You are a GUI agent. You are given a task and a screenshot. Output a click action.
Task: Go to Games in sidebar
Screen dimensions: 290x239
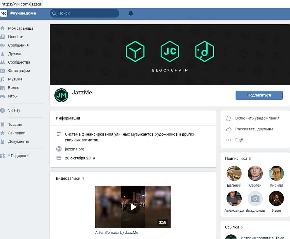[x=13, y=96]
